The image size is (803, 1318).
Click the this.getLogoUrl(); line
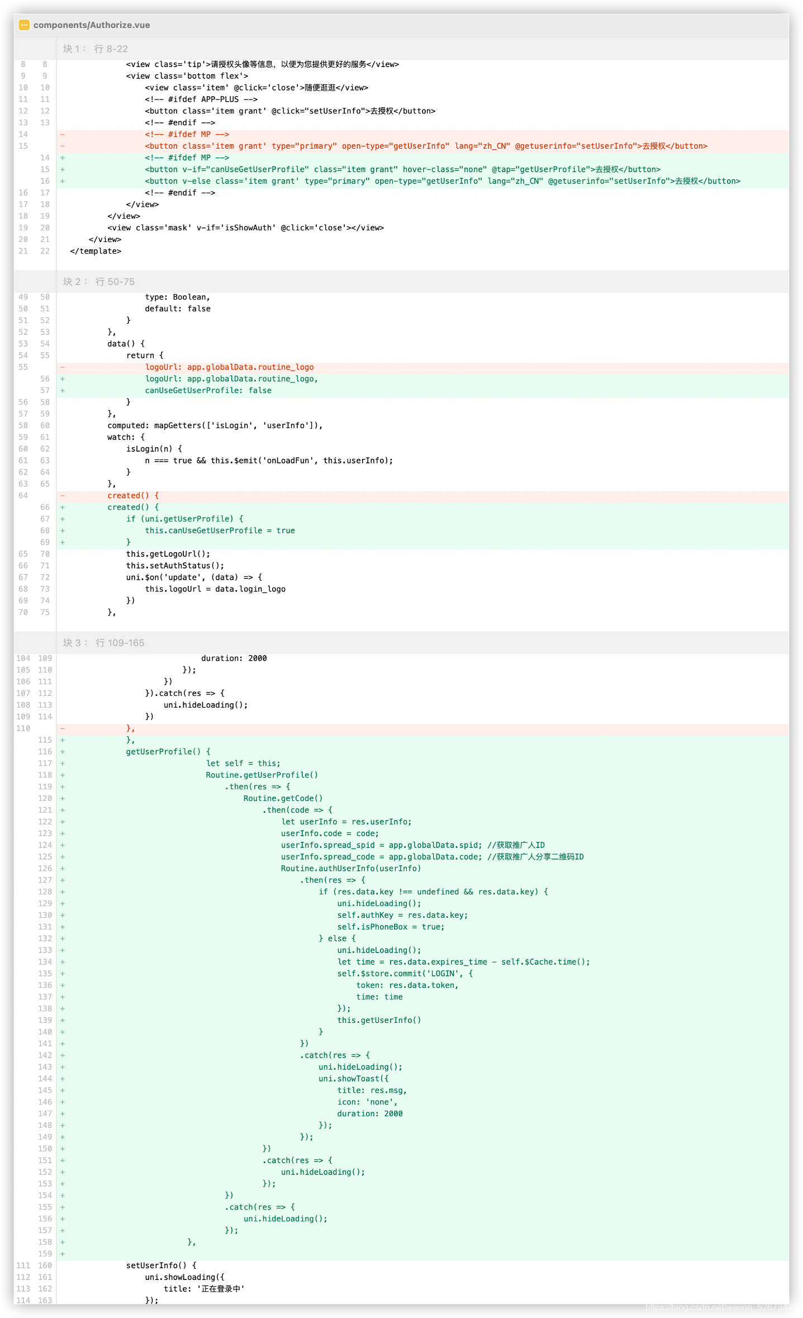pos(168,554)
